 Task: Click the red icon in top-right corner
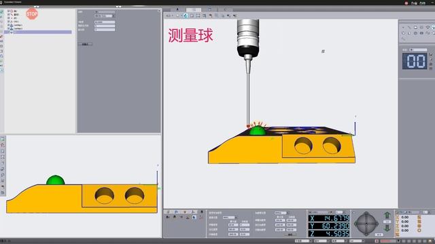point(406,3)
